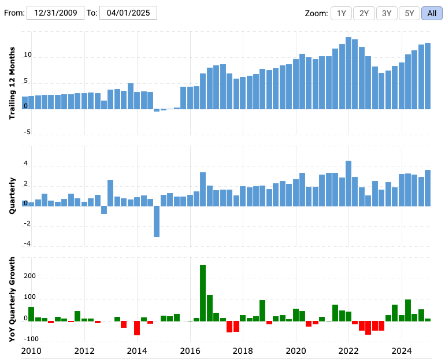Click the To date input field
The height and width of the screenshot is (359, 445).
128,13
